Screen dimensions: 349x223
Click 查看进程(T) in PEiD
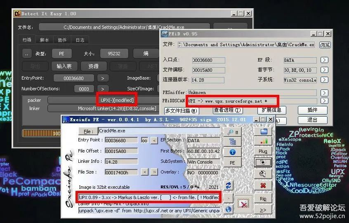pyautogui.click(x=227, y=110)
